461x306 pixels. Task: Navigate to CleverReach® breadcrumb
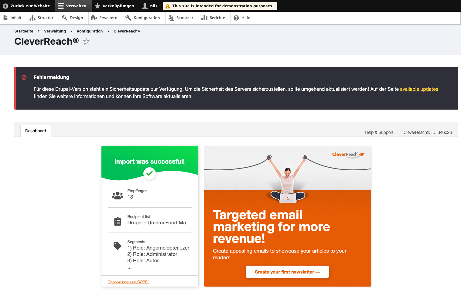click(x=127, y=31)
